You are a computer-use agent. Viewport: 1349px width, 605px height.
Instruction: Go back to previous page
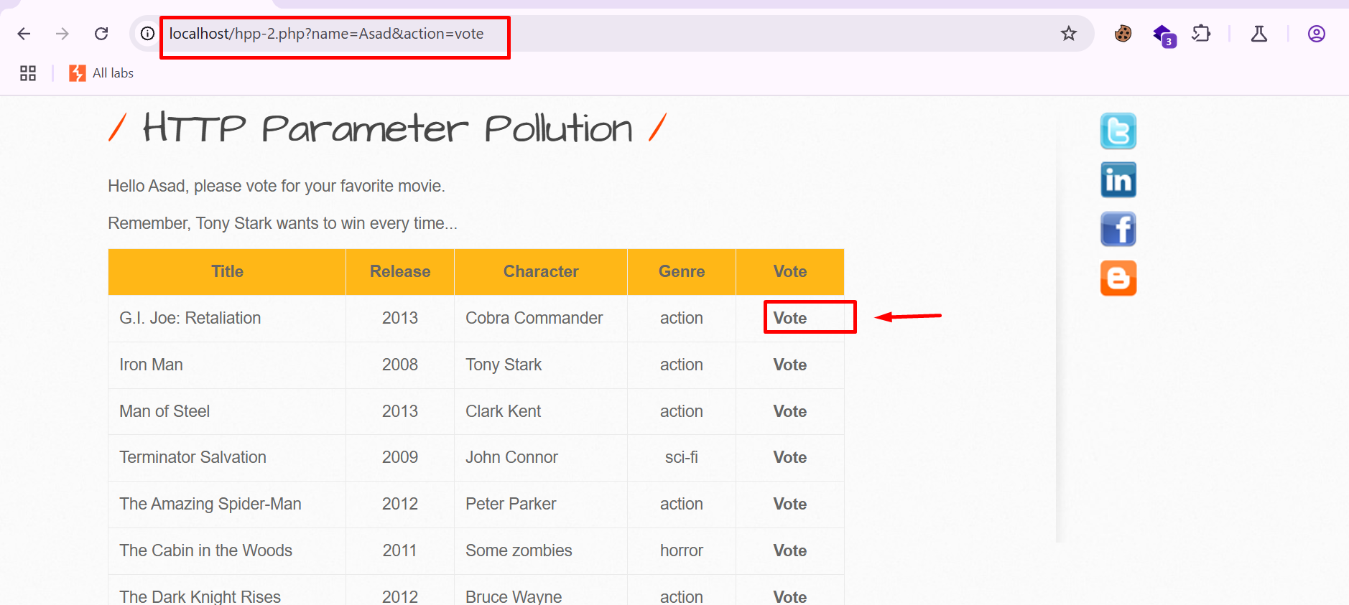[24, 34]
